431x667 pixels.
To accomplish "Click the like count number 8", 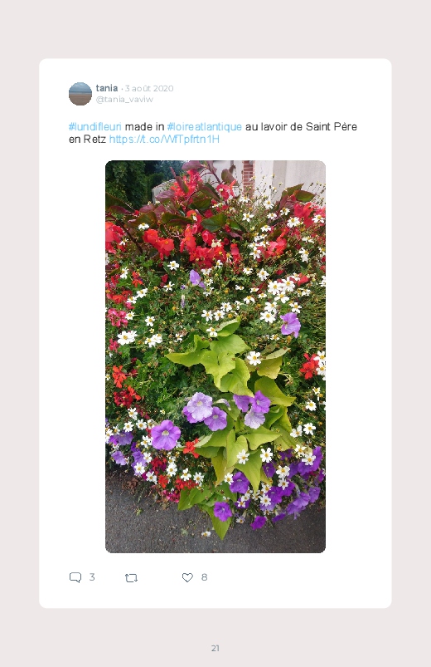I will 204,577.
